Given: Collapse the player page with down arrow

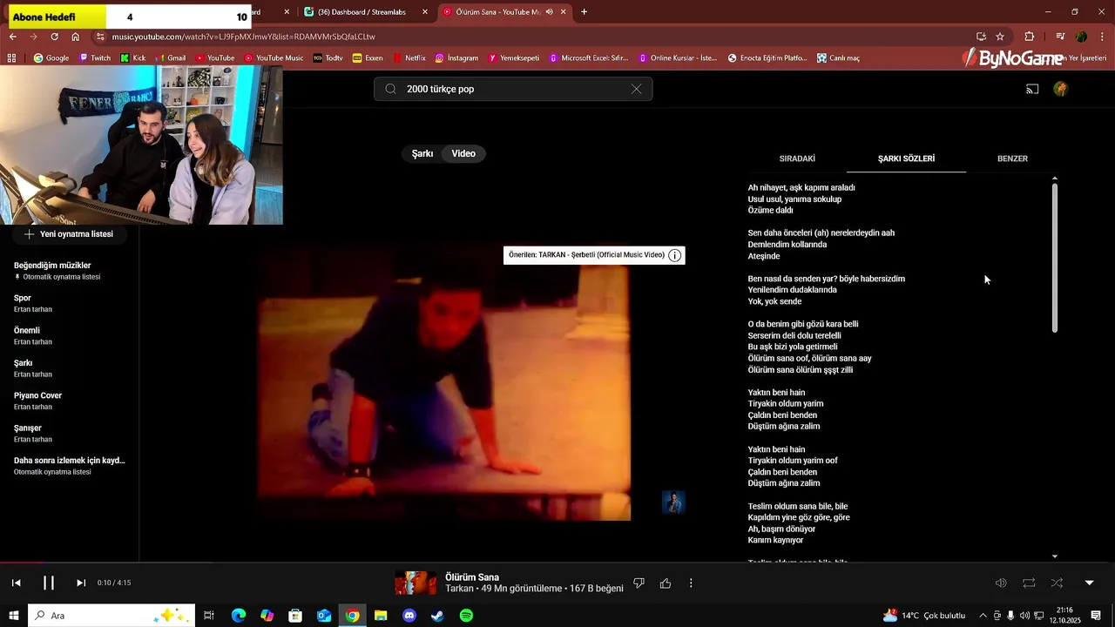Looking at the screenshot, I should tap(1089, 583).
